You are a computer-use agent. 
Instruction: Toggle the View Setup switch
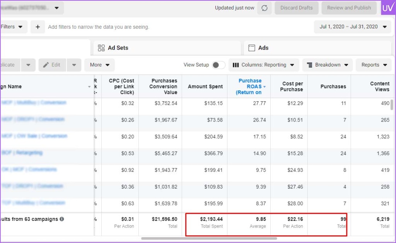[218, 65]
